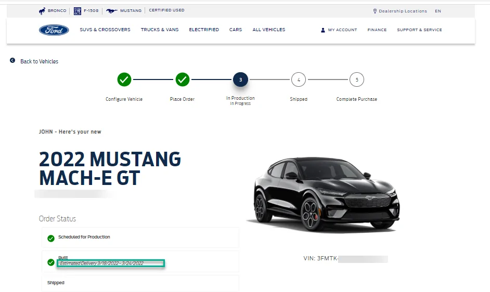The height and width of the screenshot is (292, 490).
Task: Click Place Order green checkmark step
Action: click(182, 79)
